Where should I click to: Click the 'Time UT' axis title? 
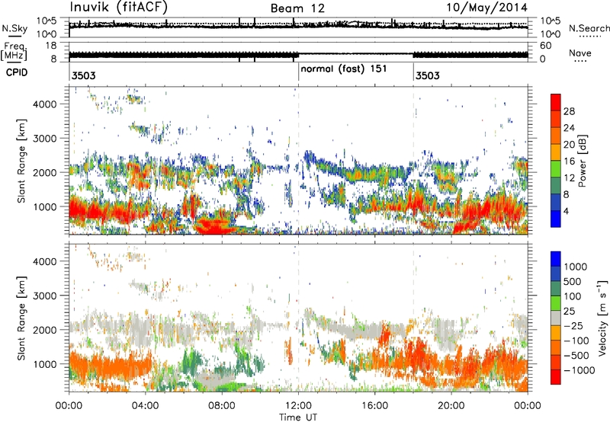click(298, 417)
